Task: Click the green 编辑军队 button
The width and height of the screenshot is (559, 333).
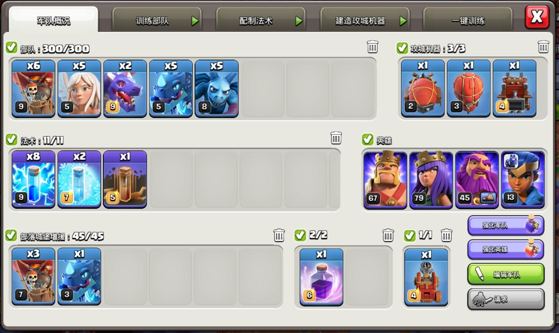Action: 506,274
